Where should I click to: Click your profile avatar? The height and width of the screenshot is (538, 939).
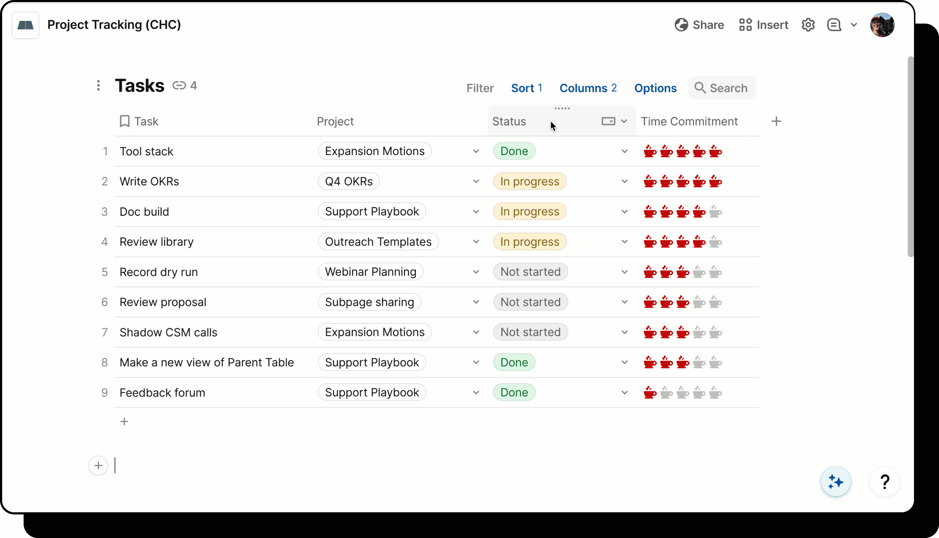coord(883,25)
